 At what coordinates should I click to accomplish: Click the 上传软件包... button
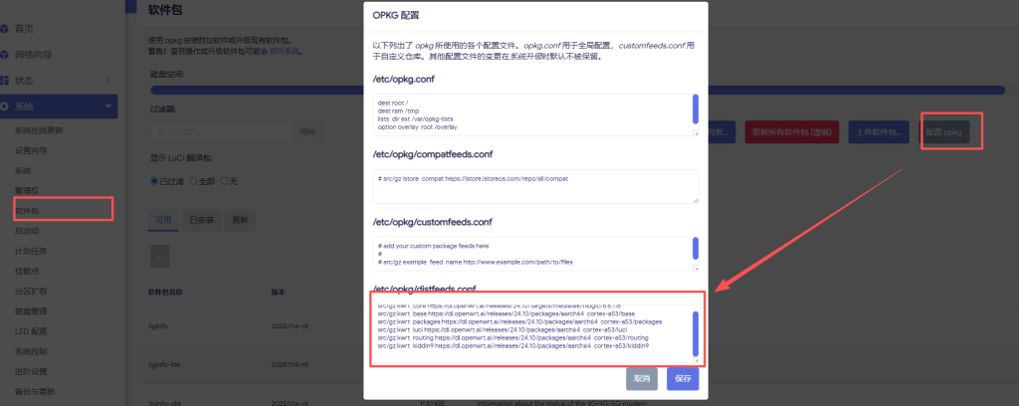pyautogui.click(x=879, y=132)
